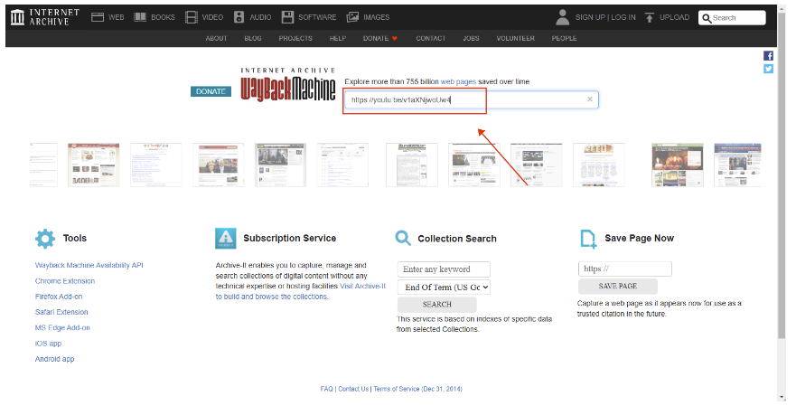Clear the URL field with X icon
The width and height of the screenshot is (796, 415).
(x=590, y=99)
